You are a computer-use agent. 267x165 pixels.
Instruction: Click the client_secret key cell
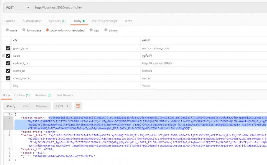click(x=76, y=78)
